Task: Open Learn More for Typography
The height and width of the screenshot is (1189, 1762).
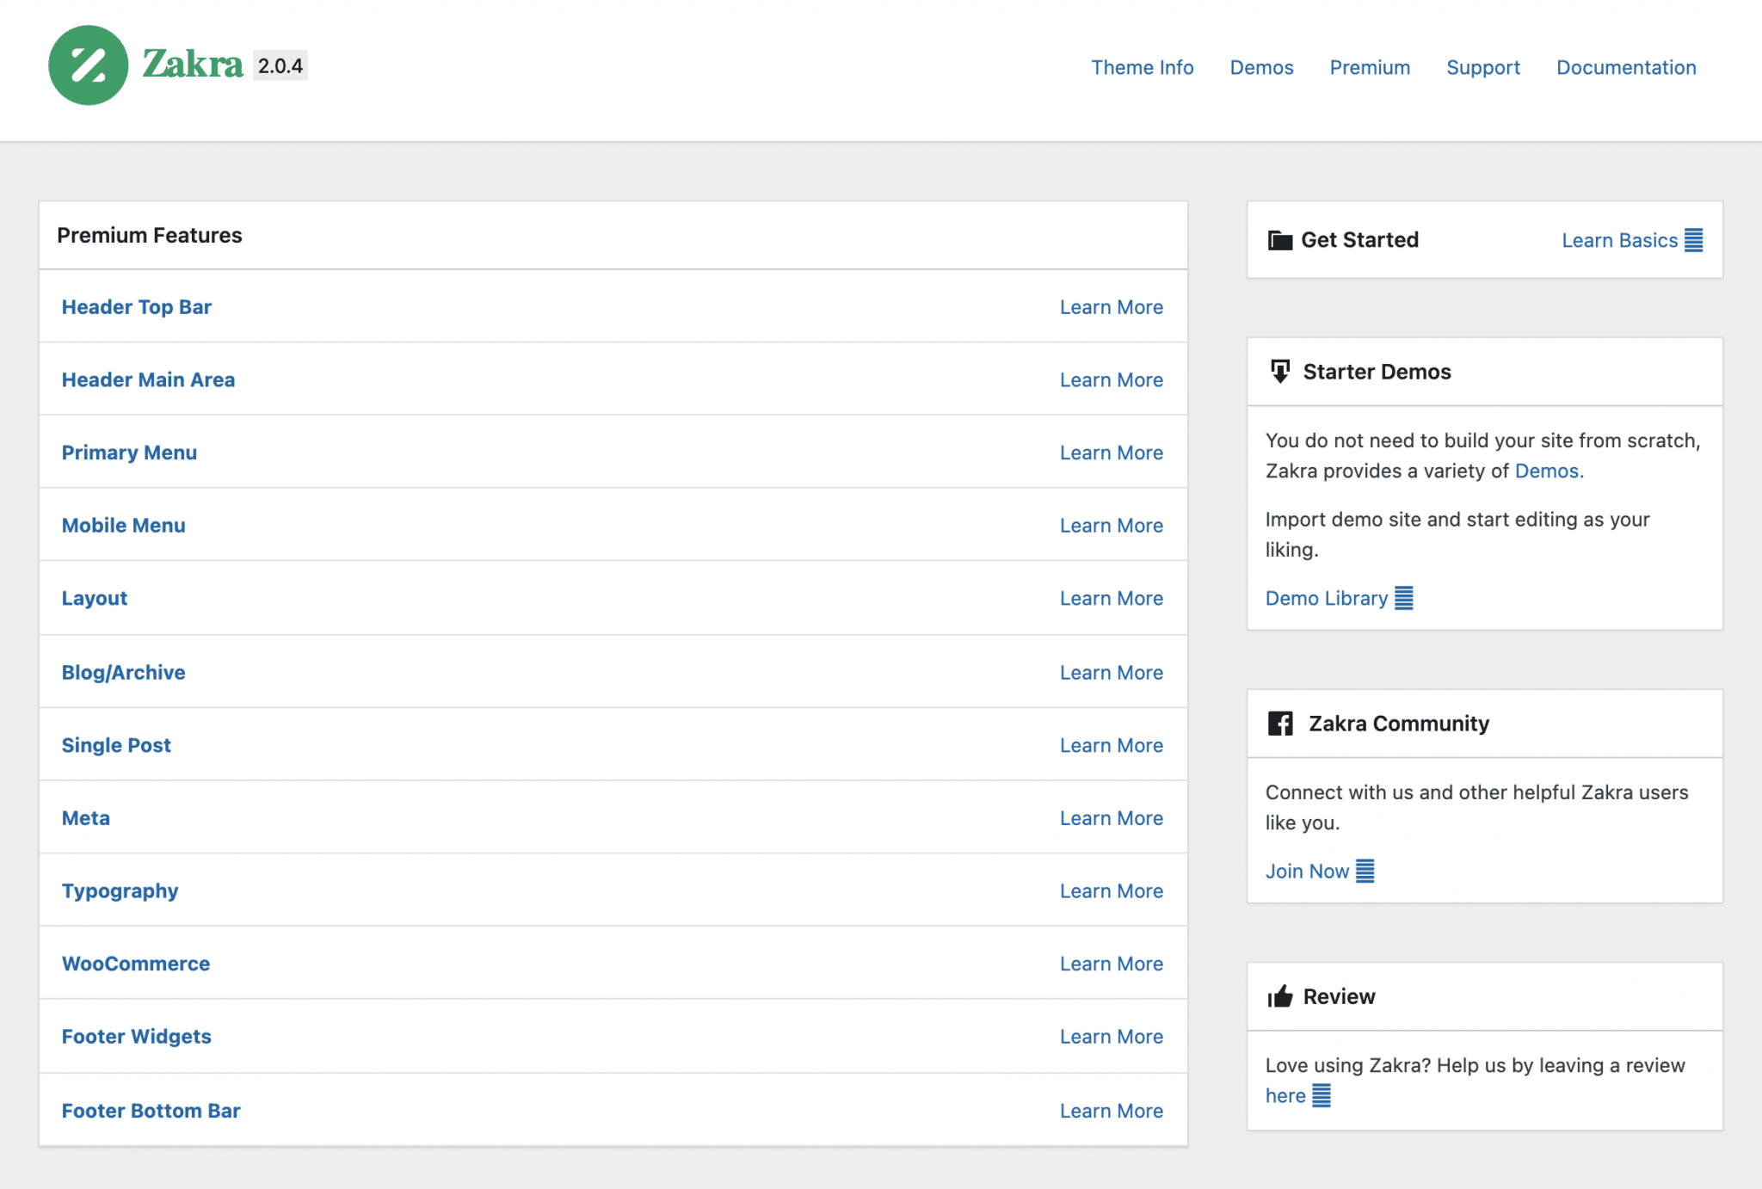Action: pyautogui.click(x=1111, y=890)
